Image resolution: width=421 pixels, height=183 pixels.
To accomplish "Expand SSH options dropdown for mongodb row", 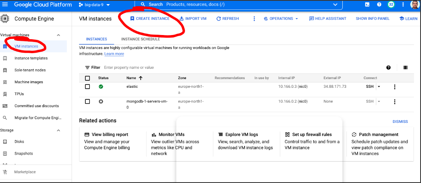I will pyautogui.click(x=379, y=101).
